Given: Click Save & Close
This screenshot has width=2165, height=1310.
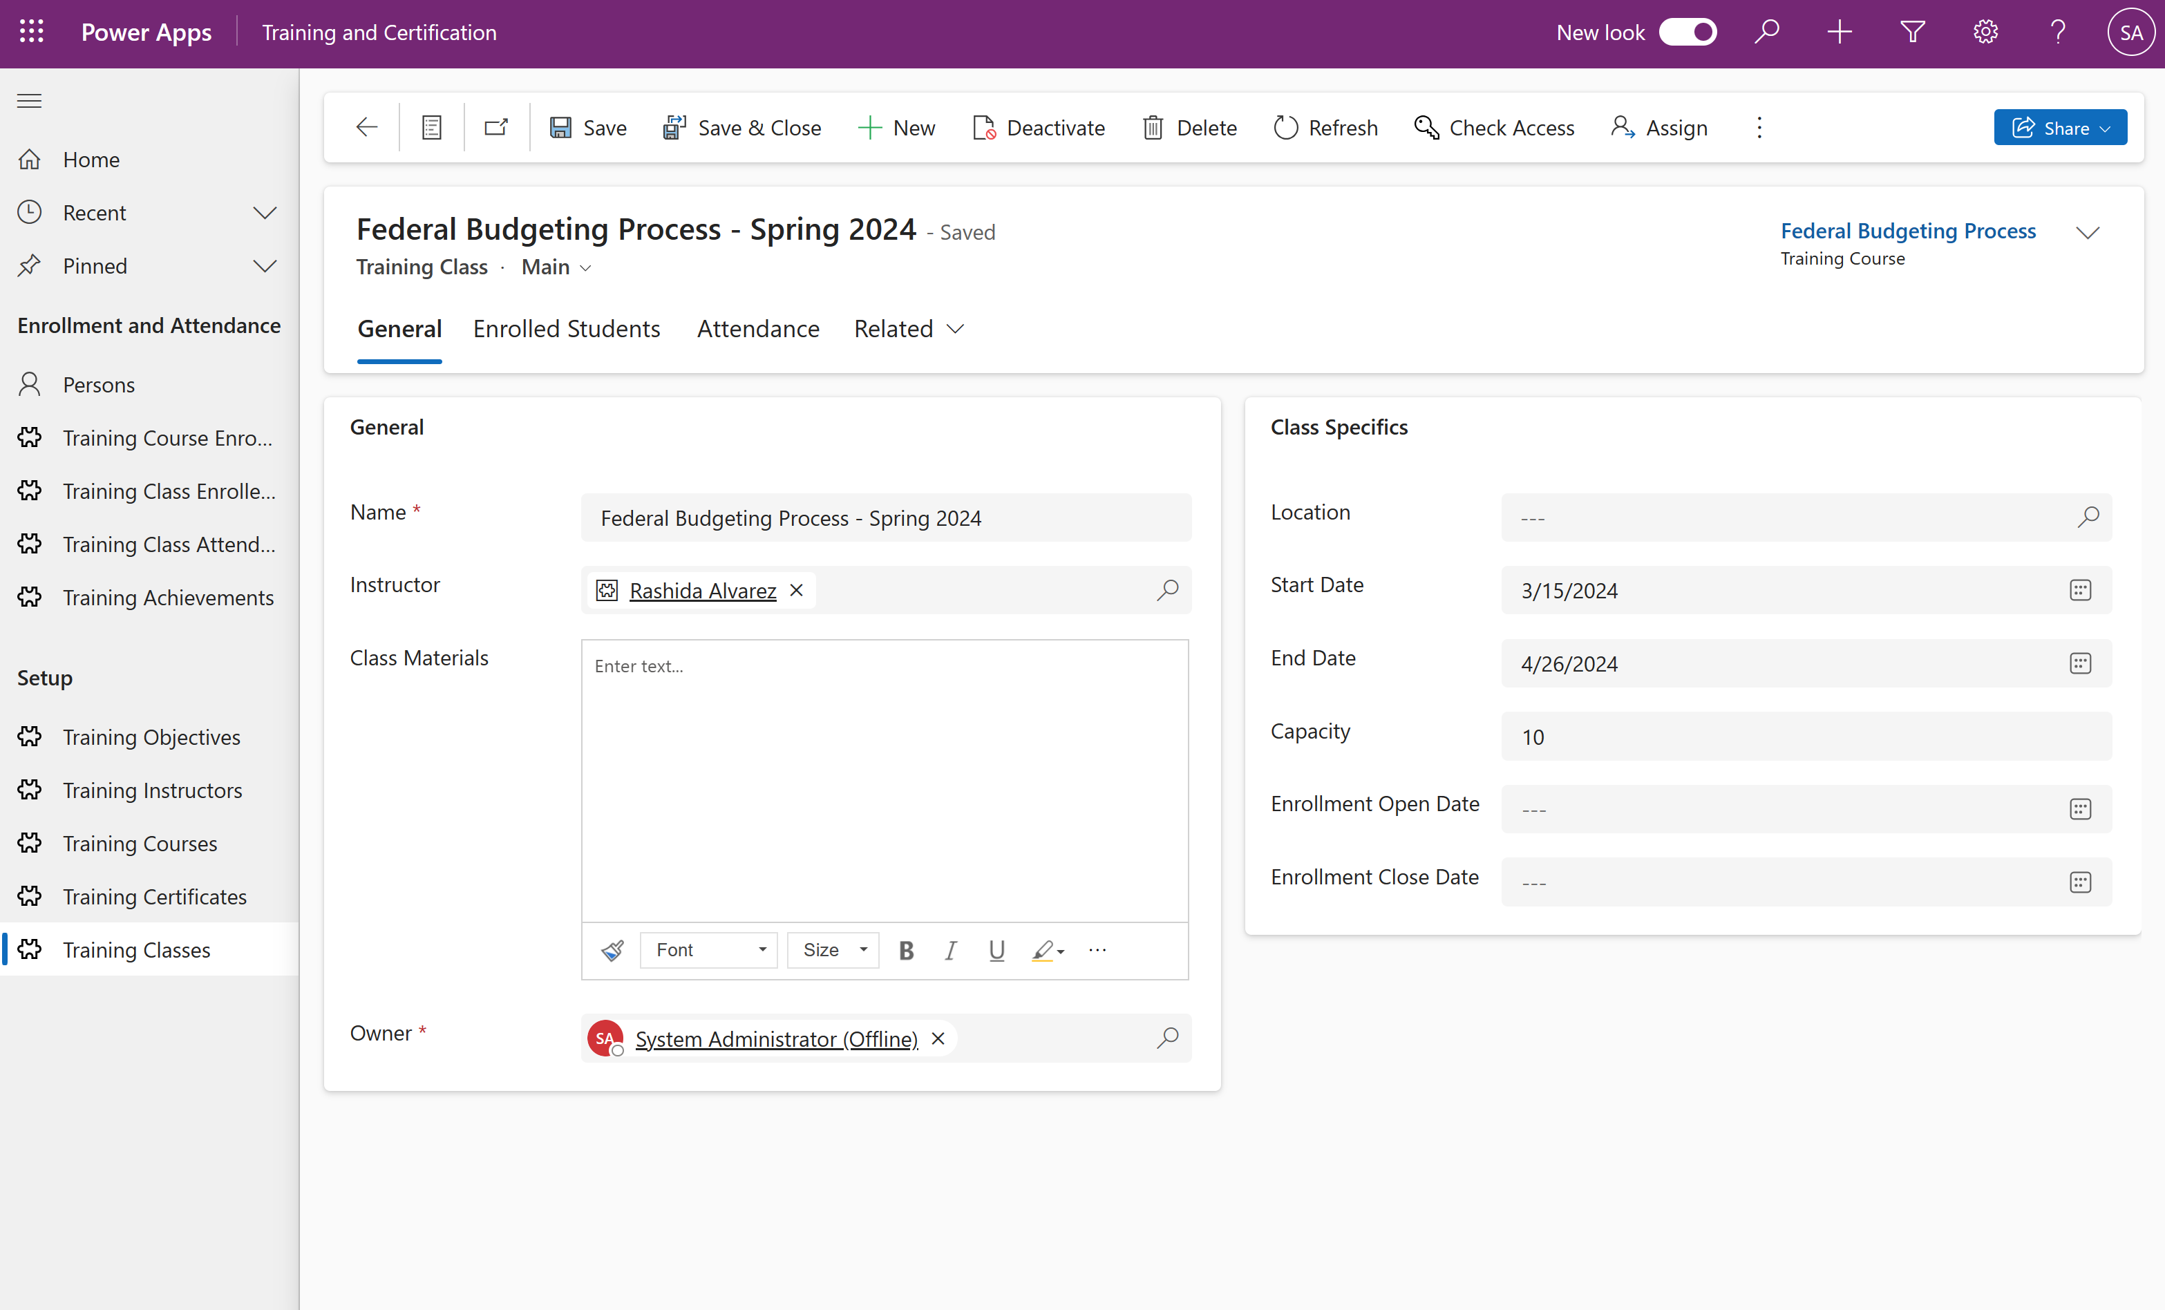Looking at the screenshot, I should 741,127.
